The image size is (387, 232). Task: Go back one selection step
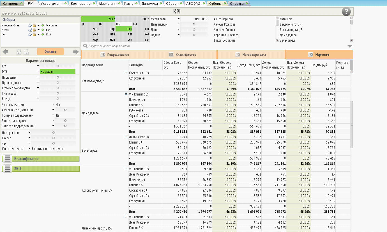tap(5, 52)
